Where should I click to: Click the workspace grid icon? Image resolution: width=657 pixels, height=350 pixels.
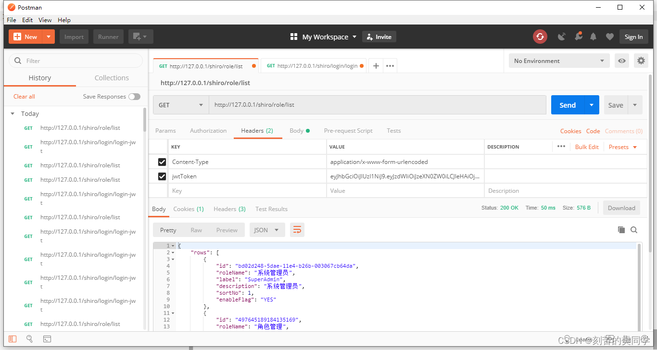pos(294,37)
